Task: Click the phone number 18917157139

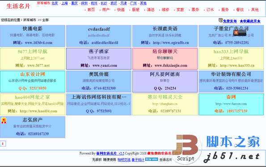Action: [237, 111]
